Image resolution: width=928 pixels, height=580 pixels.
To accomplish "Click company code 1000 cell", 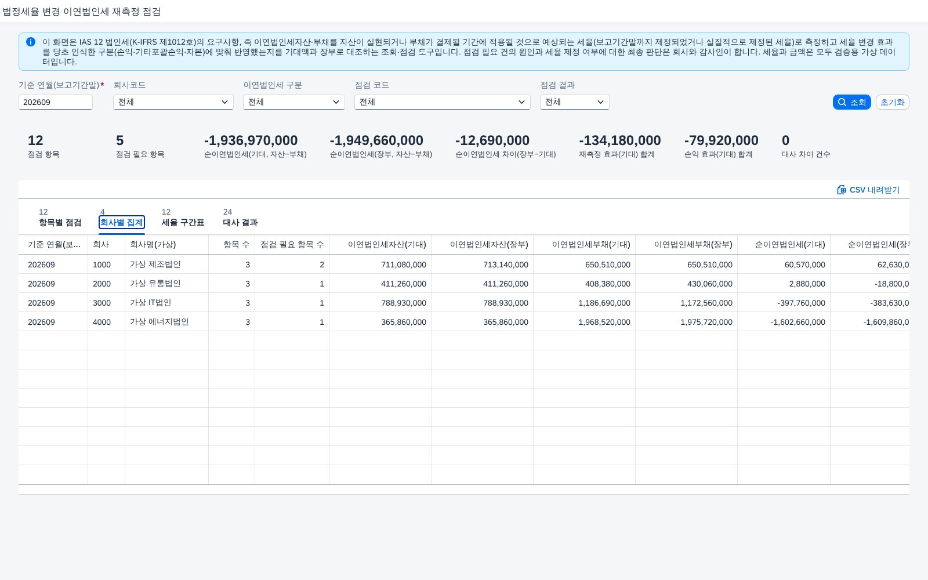I will (107, 264).
